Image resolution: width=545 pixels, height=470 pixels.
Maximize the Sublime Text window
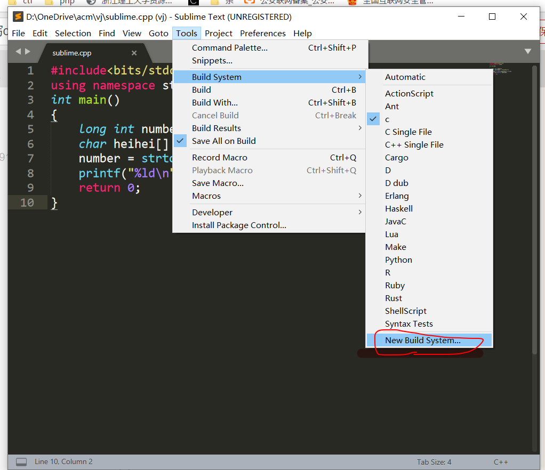(492, 17)
